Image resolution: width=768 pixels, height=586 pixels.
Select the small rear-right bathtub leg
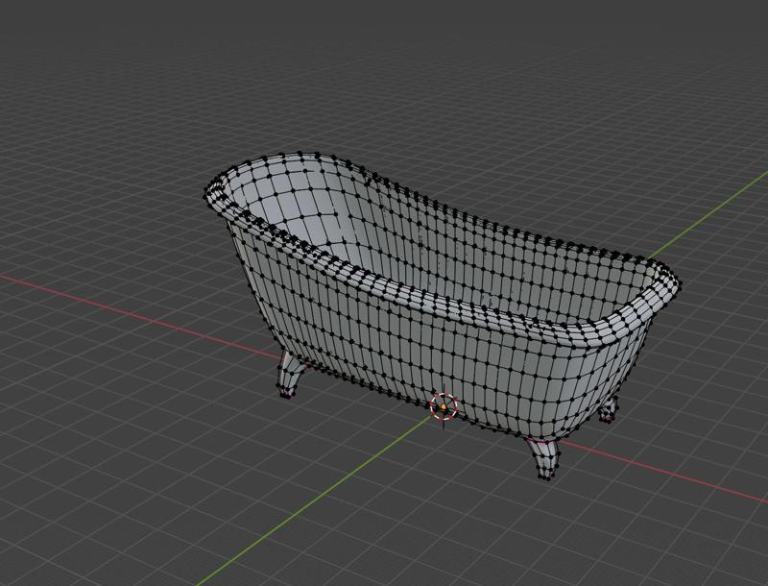coord(609,408)
